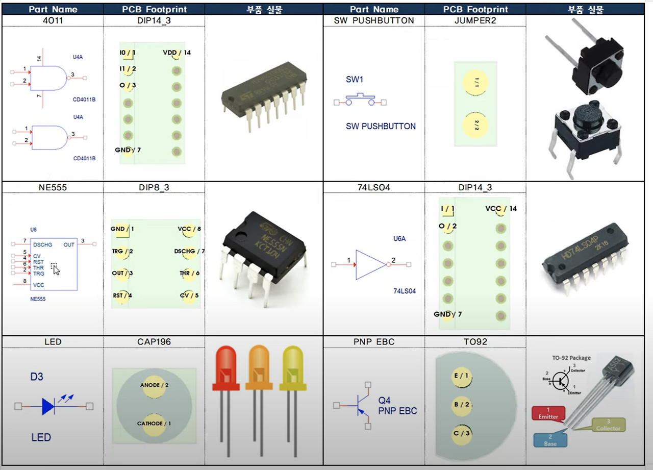Select the E/1 pad on the TO92 footprint
This screenshot has height=470, width=653.
coord(462,377)
